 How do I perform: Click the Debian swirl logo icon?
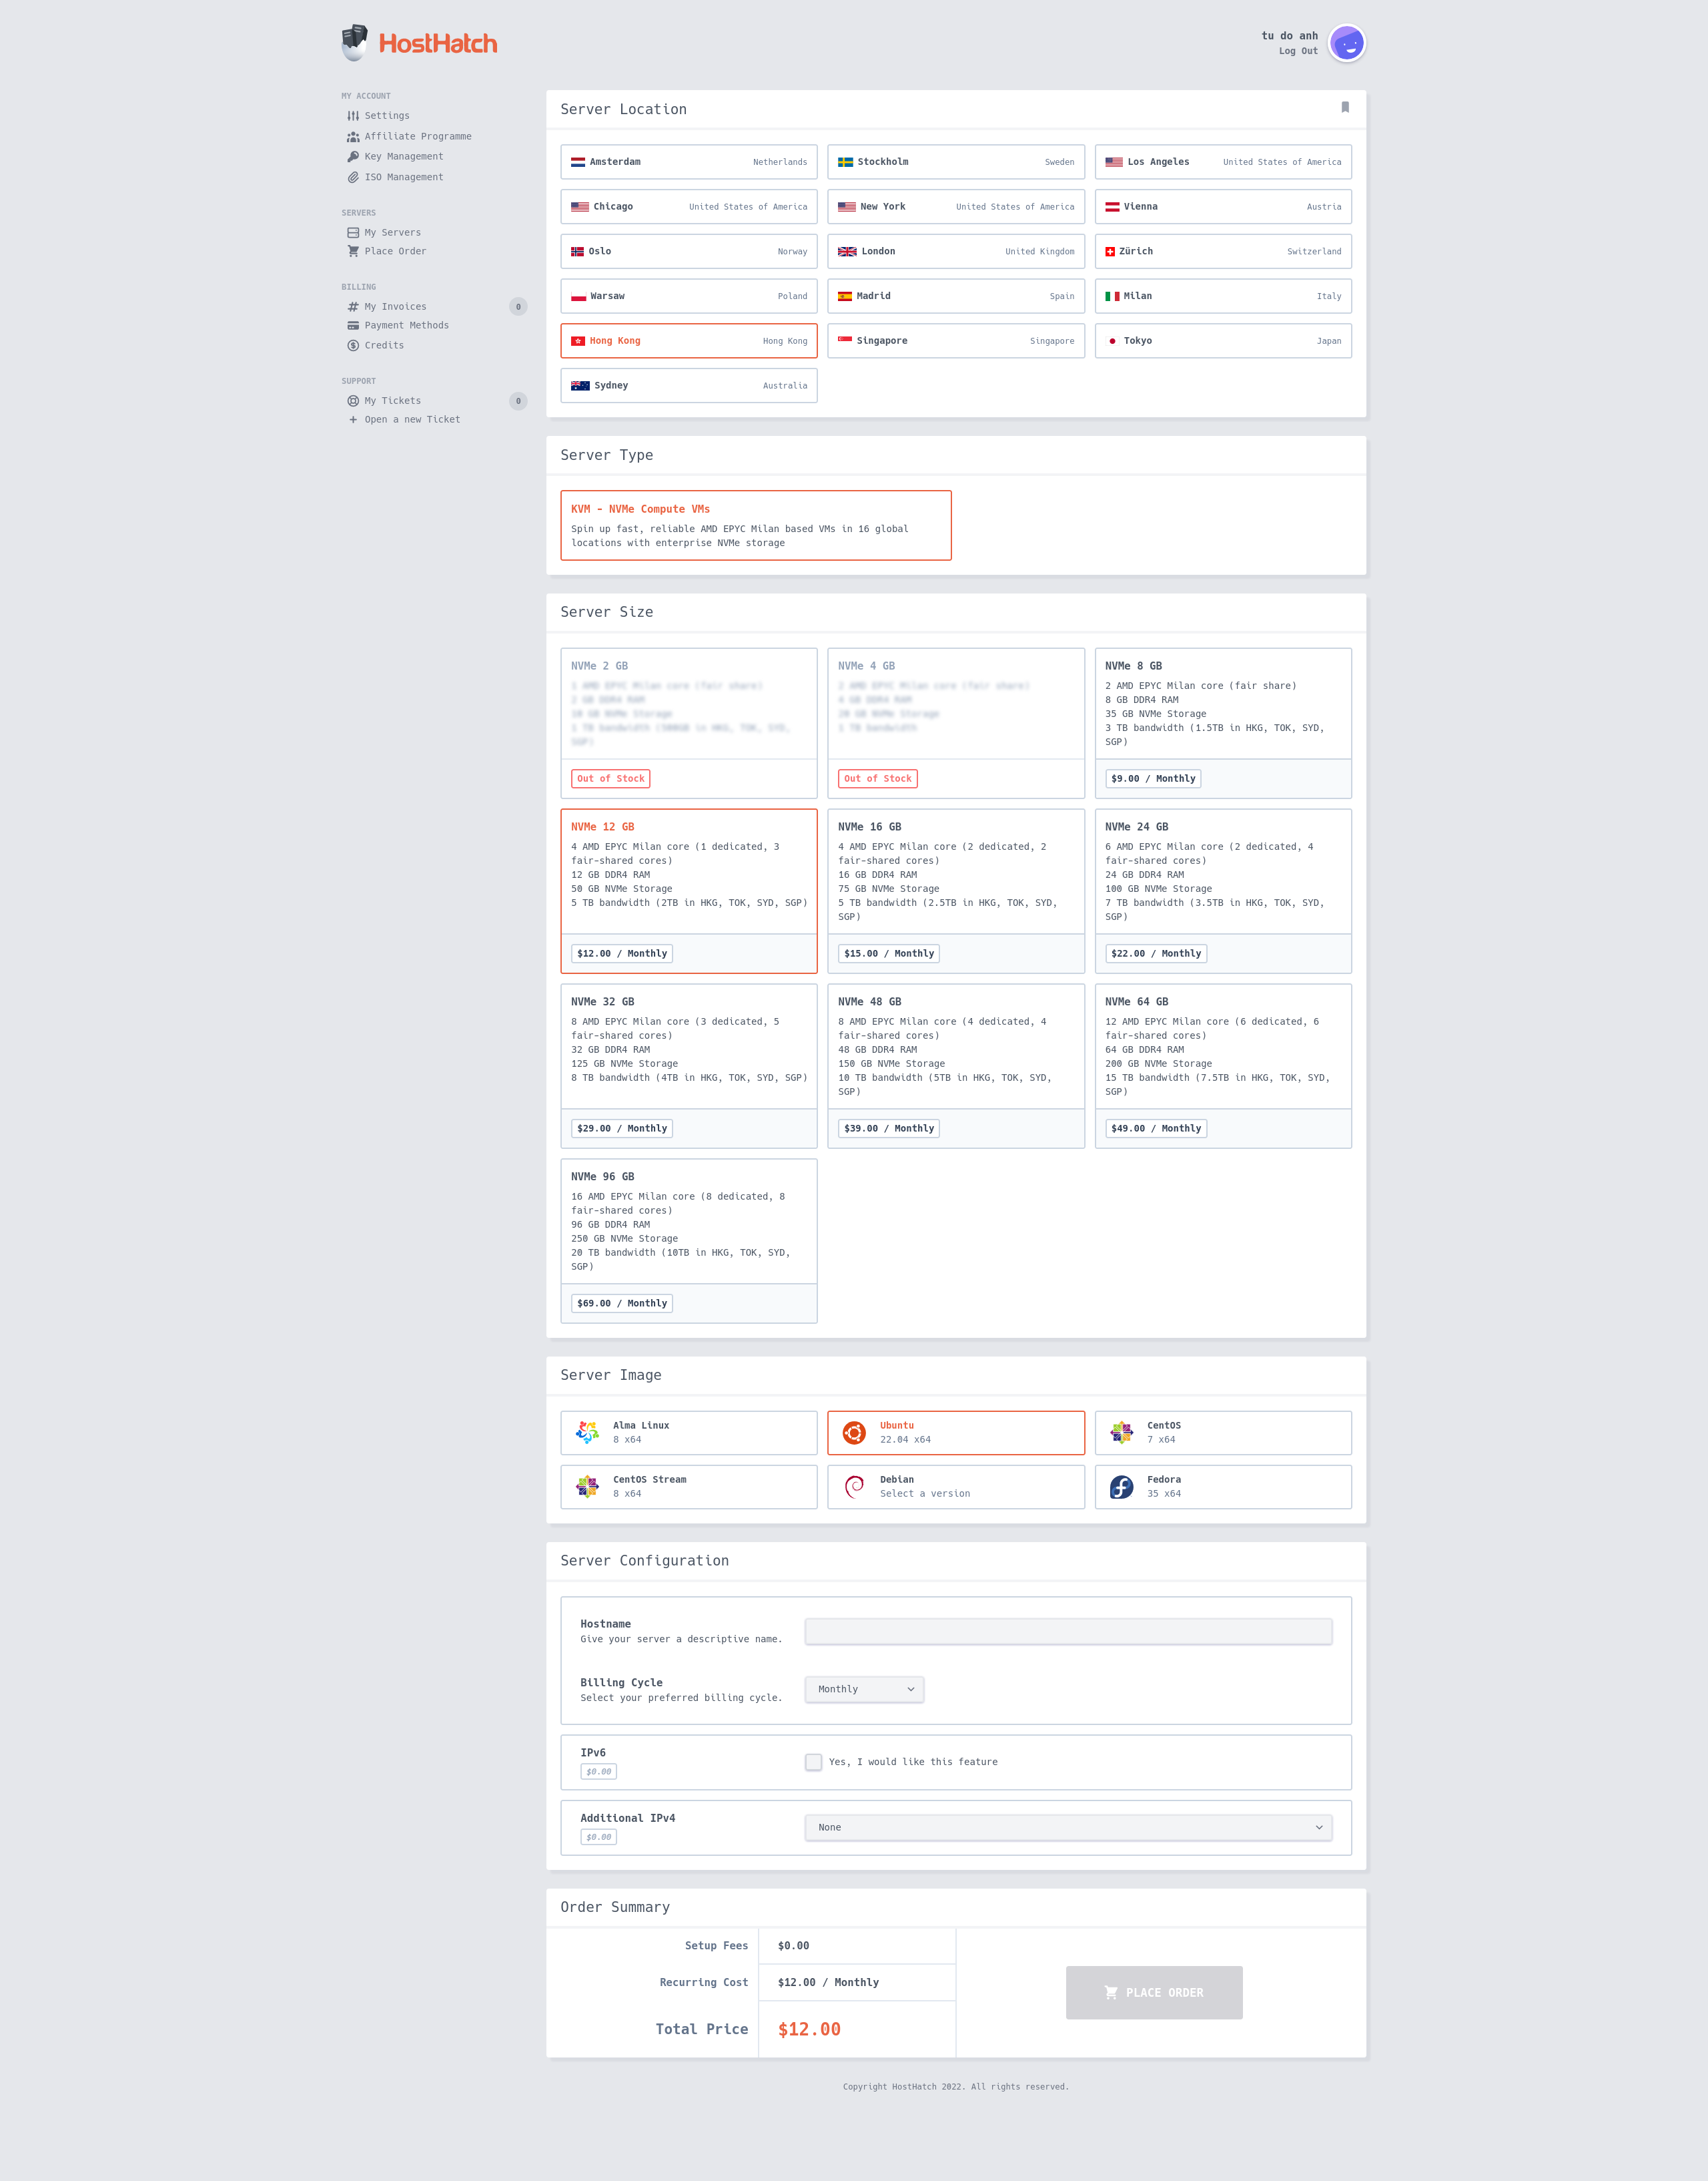[854, 1487]
